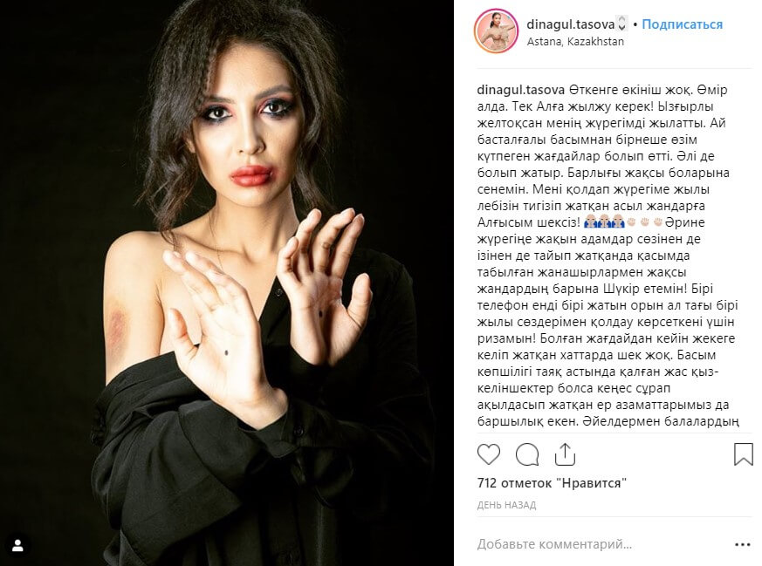Viewport: 762px width, 566px height.
Task: Click dinagul.tasova username in the caption
Action: point(520,91)
